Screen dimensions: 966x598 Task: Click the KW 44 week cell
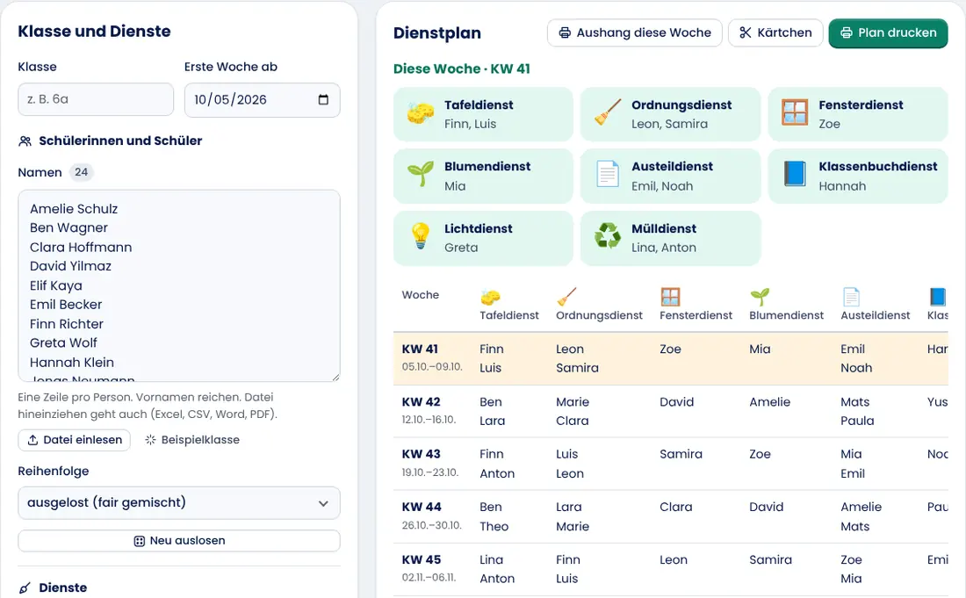pos(432,515)
